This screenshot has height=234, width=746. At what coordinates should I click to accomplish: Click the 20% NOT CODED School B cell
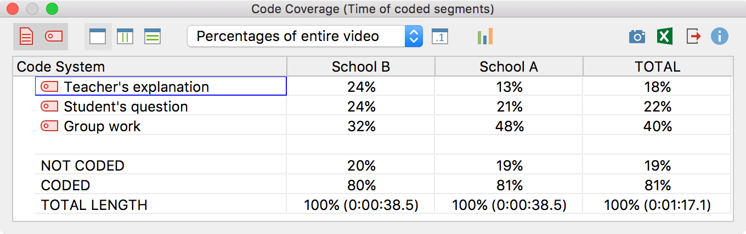click(x=361, y=165)
